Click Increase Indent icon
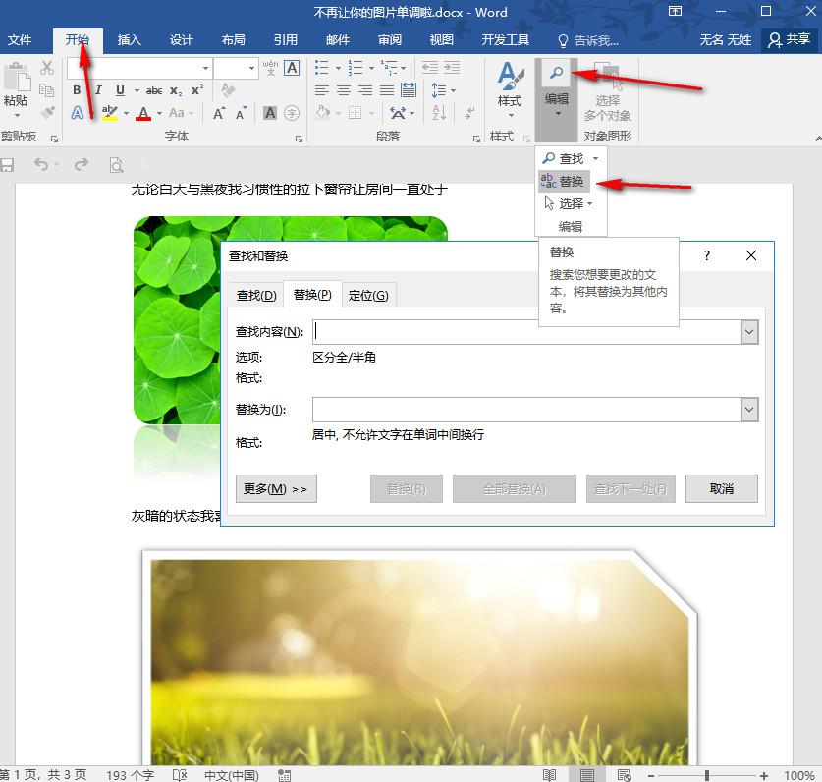822x782 pixels. 452,67
